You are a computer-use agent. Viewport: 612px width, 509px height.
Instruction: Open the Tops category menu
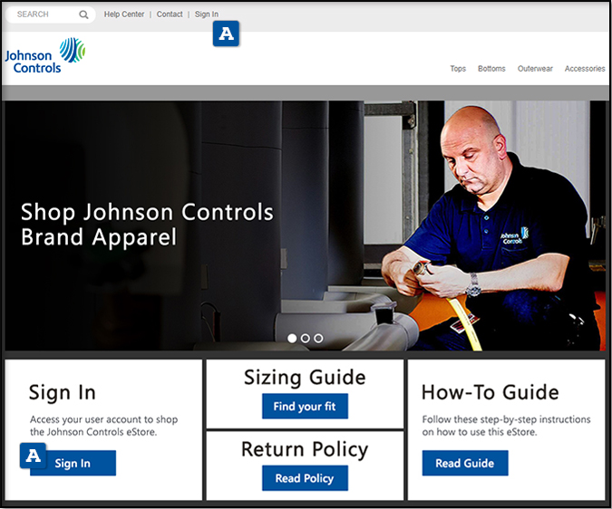458,69
